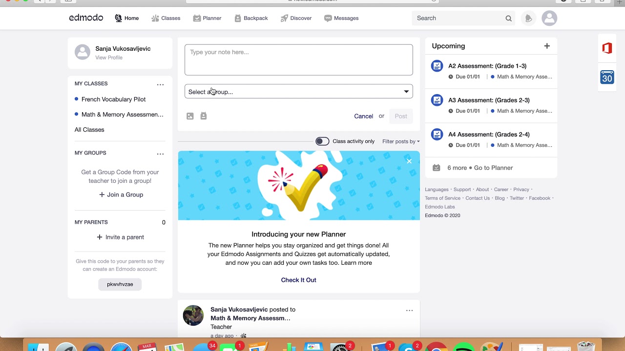
Task: Open Safari from the Dock
Action: click(120, 347)
